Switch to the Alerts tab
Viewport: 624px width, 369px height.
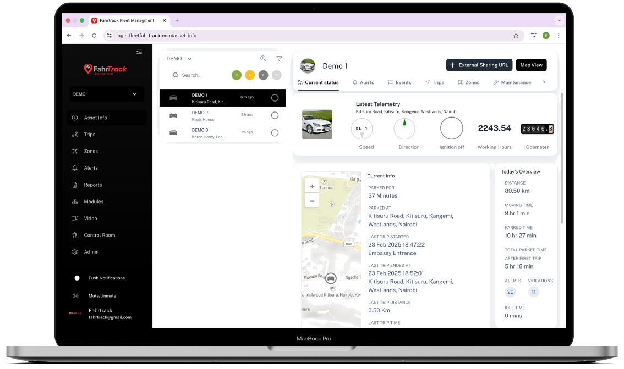363,82
